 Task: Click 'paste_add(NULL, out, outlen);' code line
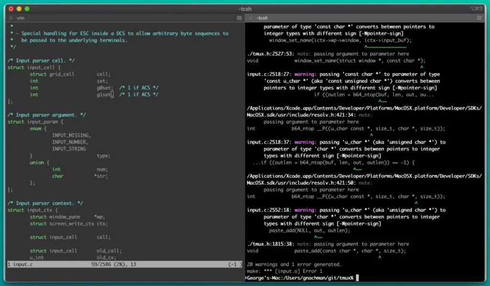310,231
